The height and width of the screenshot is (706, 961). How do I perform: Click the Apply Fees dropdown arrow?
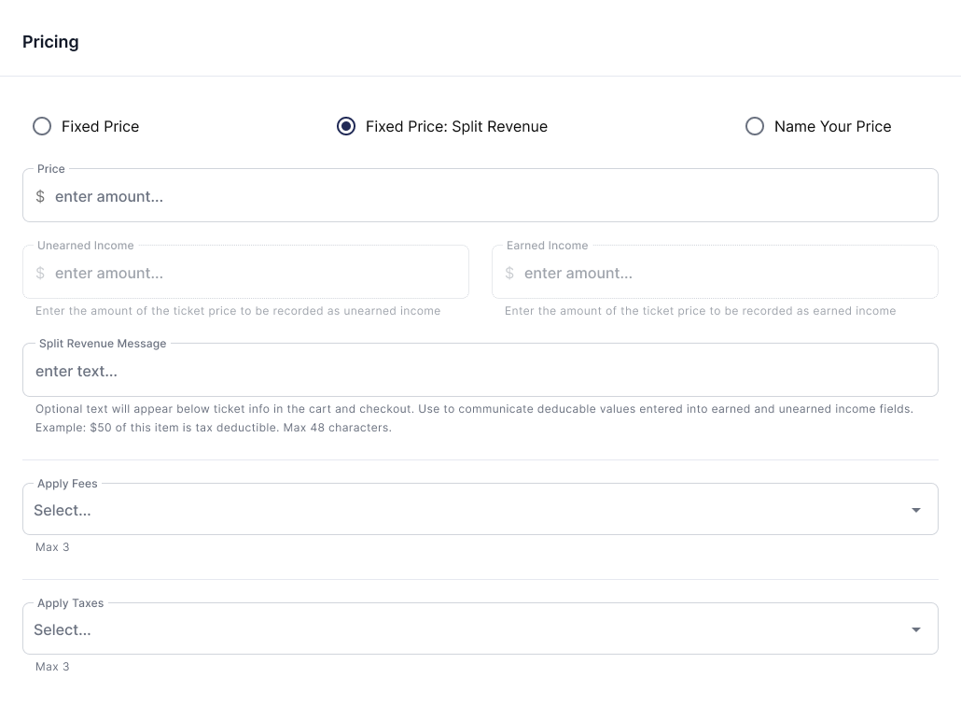tap(916, 510)
